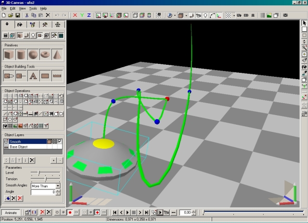Add a cone primitive
The image size is (308, 223).
pyautogui.click(x=57, y=54)
